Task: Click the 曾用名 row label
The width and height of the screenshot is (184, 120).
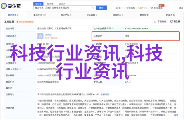Action: click(9, 88)
